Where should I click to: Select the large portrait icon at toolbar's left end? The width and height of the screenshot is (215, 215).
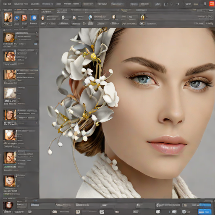tap(8, 17)
